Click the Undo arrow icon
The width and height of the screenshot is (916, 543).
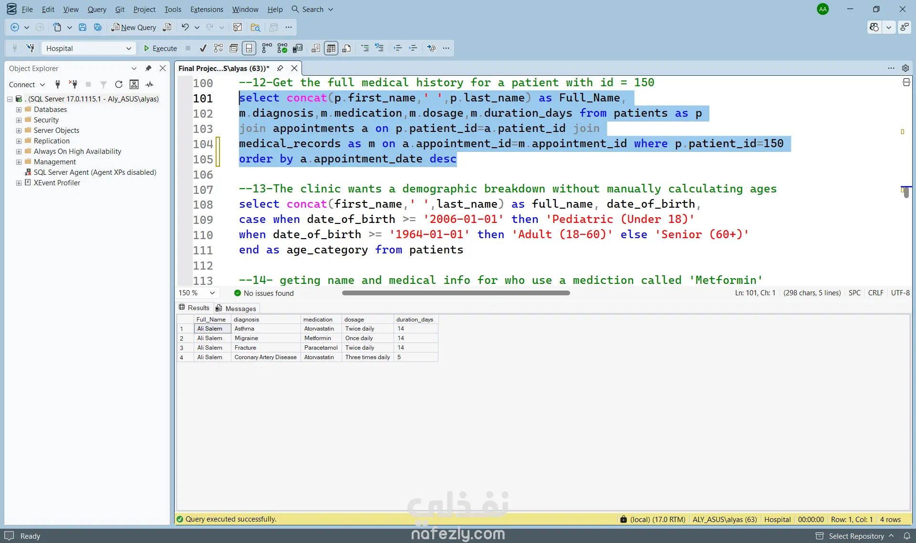[185, 27]
